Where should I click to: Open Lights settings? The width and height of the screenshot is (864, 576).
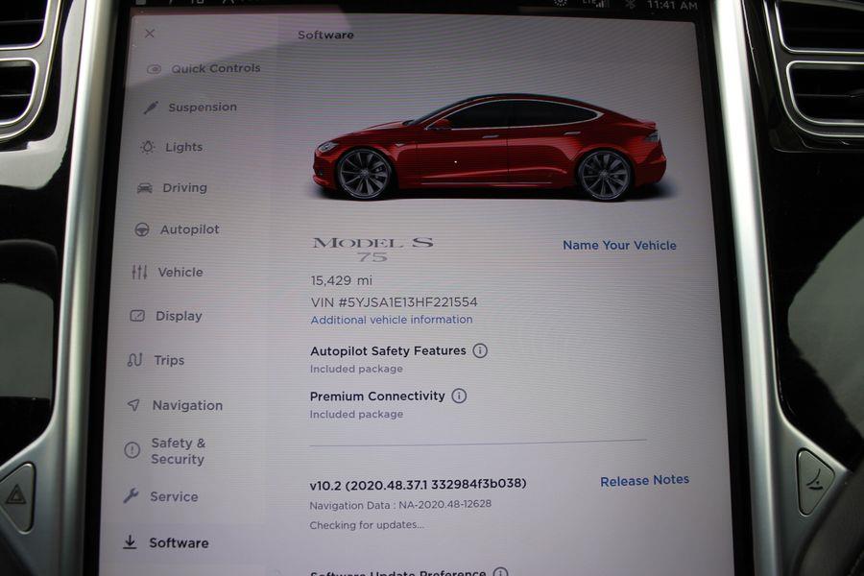(x=172, y=147)
